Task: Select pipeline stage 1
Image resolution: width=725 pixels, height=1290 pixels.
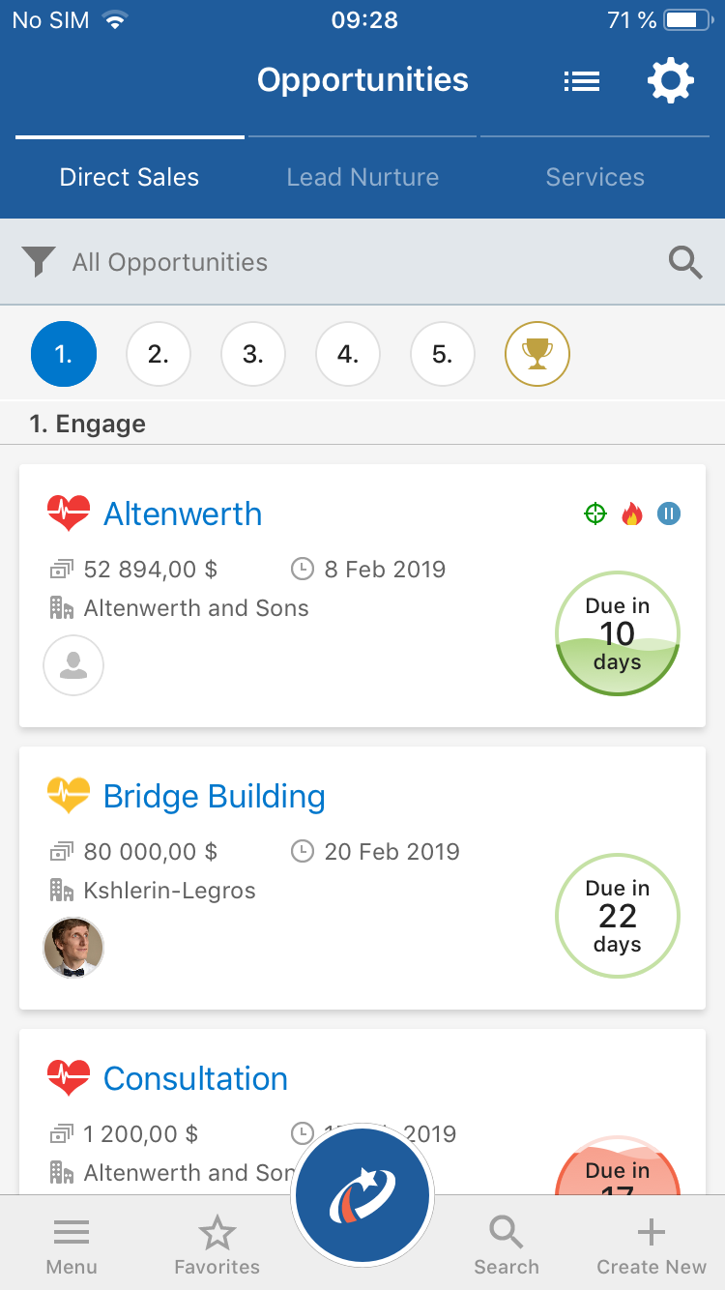Action: click(x=64, y=354)
